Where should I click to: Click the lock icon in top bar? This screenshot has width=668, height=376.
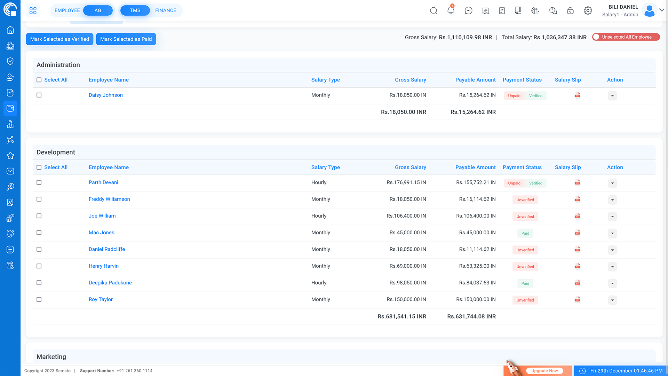[570, 10]
